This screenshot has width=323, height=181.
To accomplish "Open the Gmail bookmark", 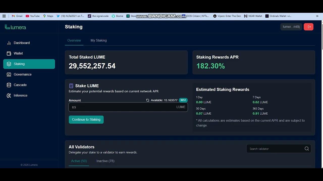I will pos(17,16).
